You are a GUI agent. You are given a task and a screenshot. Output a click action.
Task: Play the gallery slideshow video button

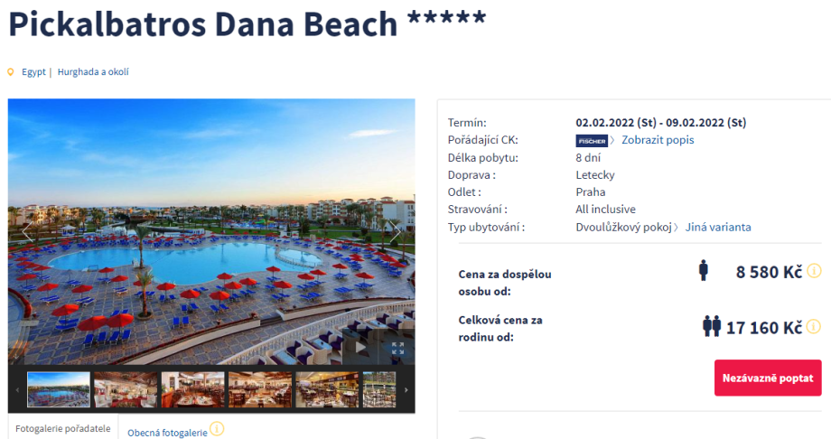pyautogui.click(x=360, y=348)
